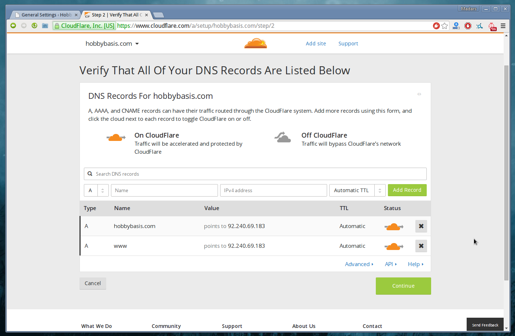The height and width of the screenshot is (336, 515).
Task: Toggle CloudFlare status for www record
Action: tap(394, 246)
